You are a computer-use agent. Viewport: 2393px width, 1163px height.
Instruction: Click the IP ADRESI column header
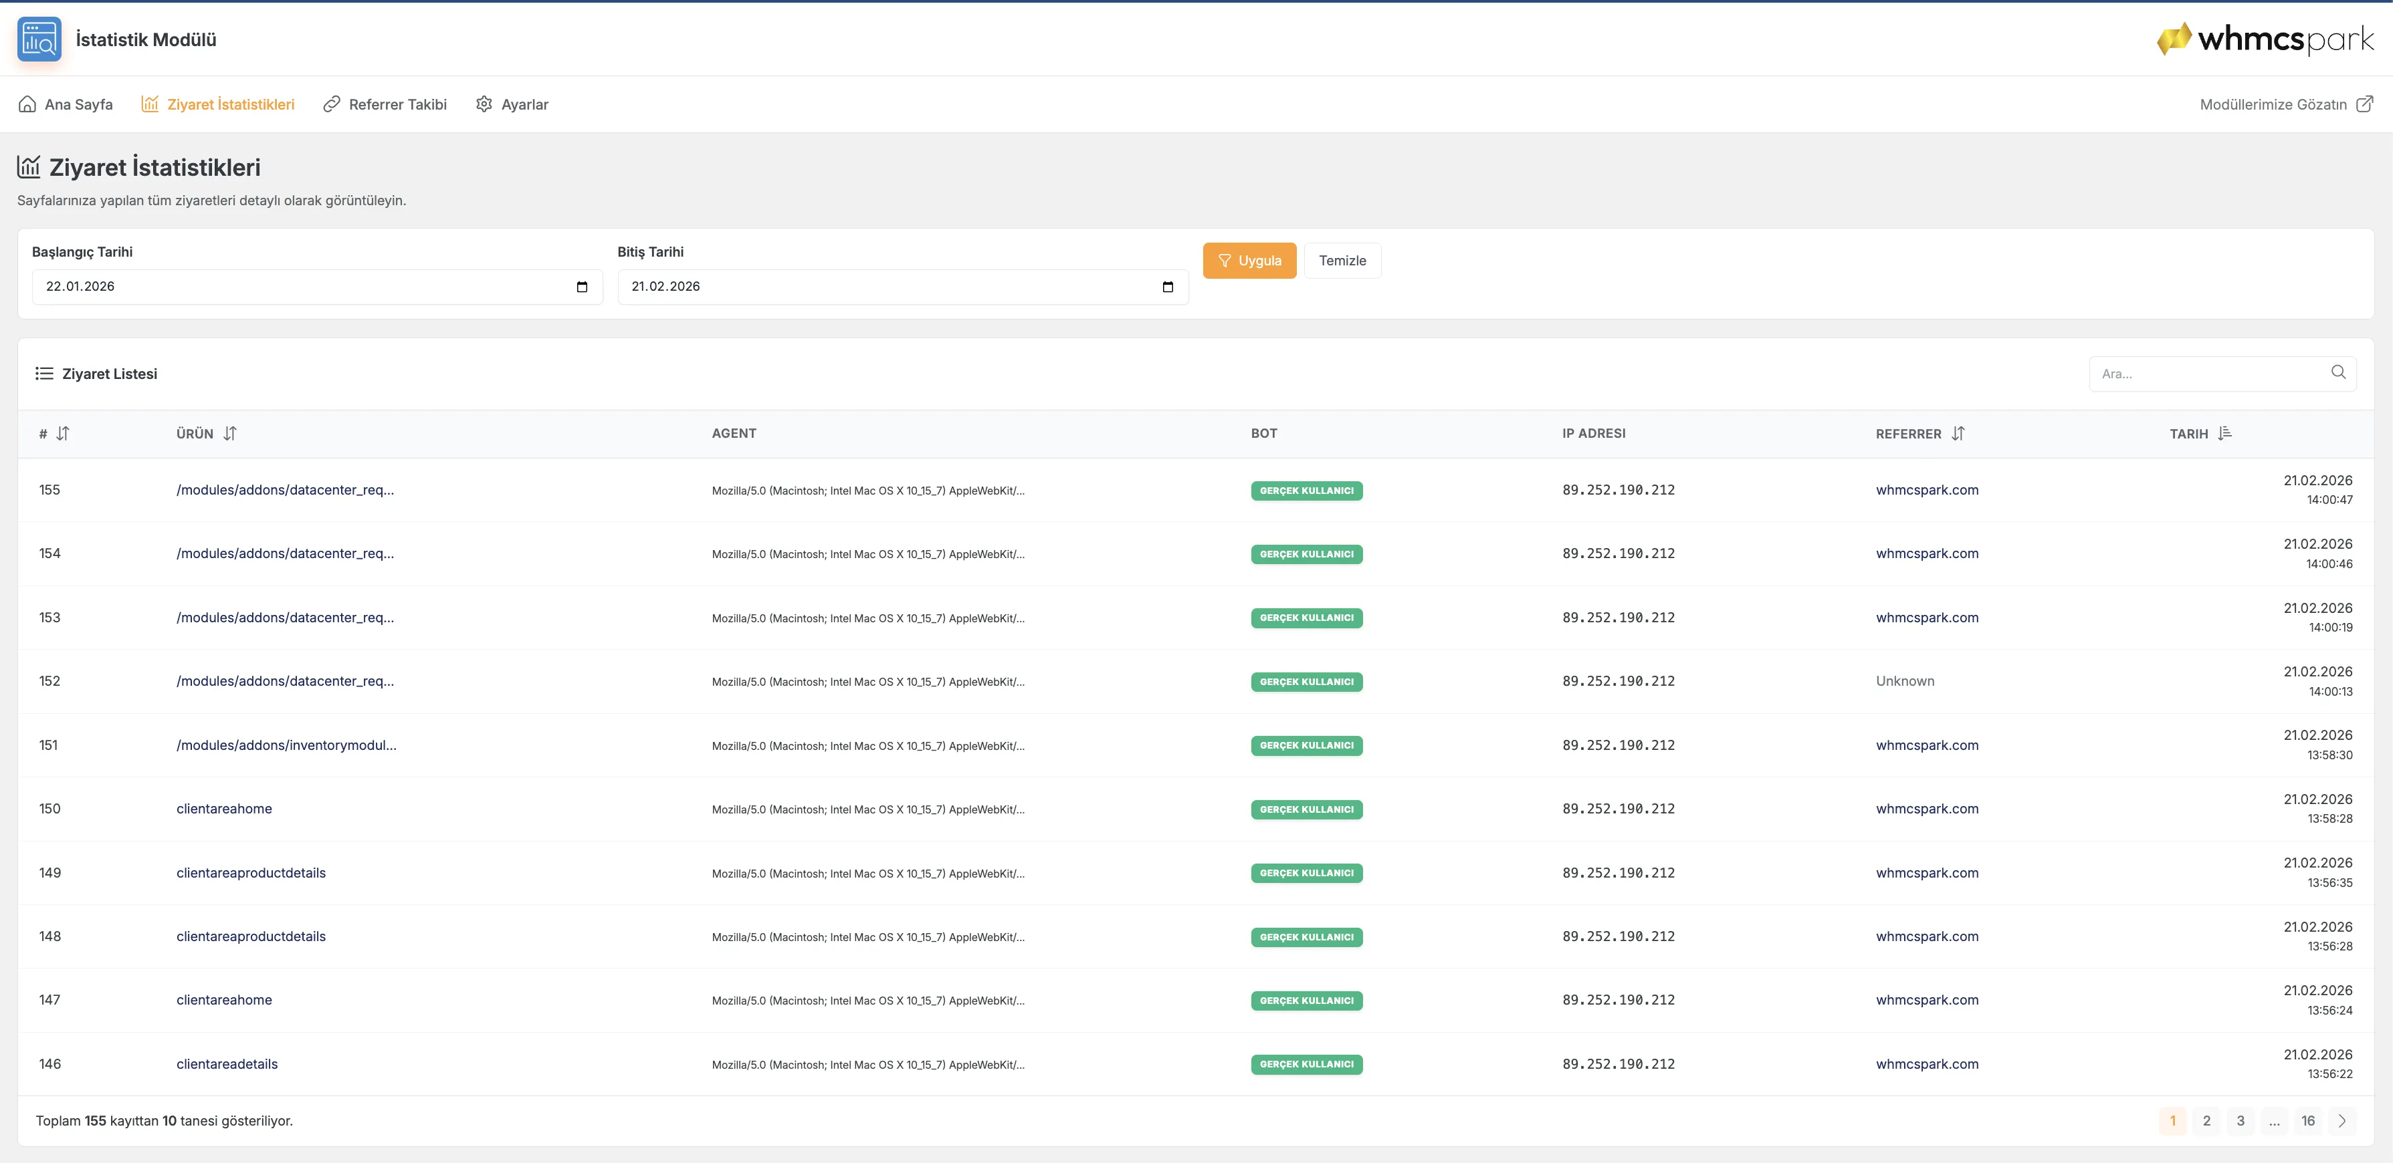pyautogui.click(x=1593, y=434)
